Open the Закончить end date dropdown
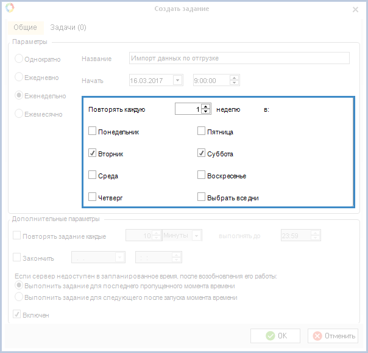The height and width of the screenshot is (353, 368). tap(120, 257)
